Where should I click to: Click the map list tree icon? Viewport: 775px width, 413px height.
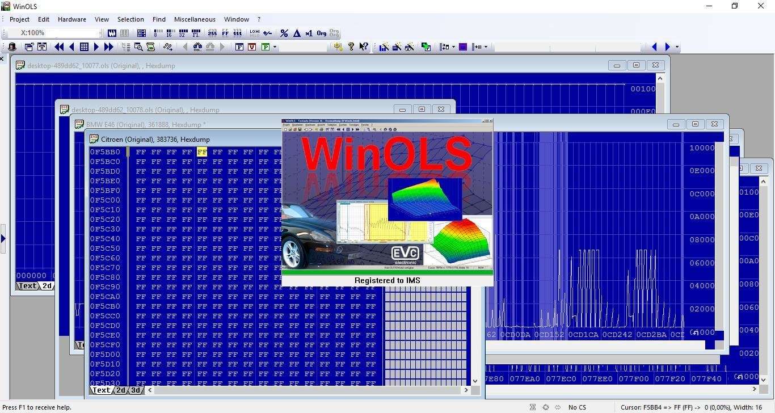point(126,47)
